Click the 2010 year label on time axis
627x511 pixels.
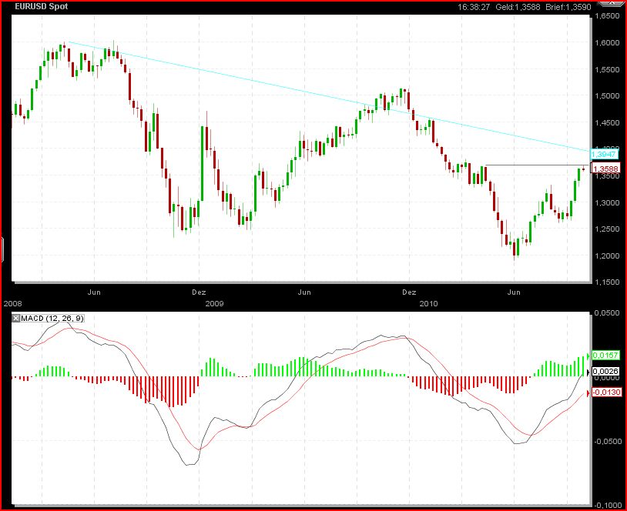427,303
